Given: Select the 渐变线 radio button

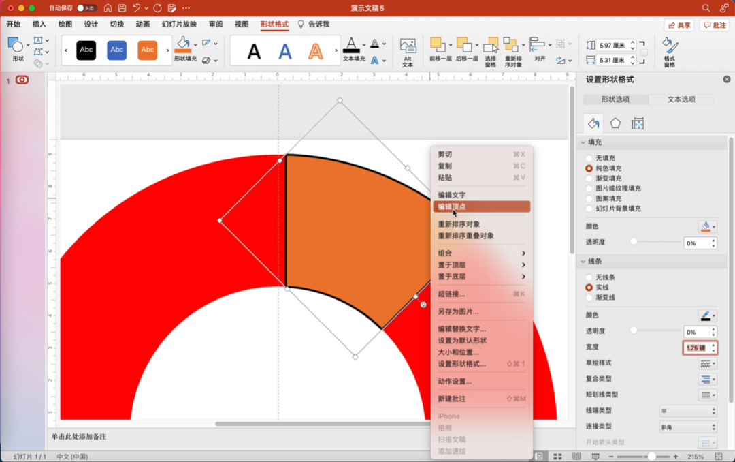Looking at the screenshot, I should [x=589, y=297].
